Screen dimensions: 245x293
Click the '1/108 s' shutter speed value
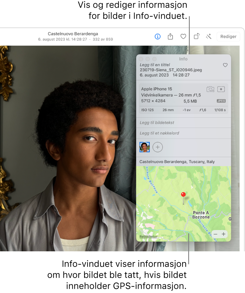pos(220,110)
